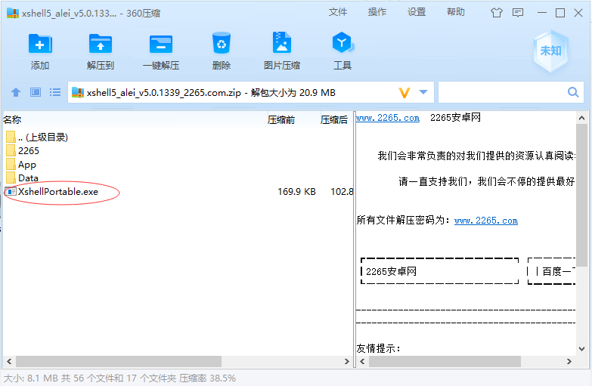Viewport: 592px width, 386px height.
Task: Sort by the 压缩前 column header
Action: pos(281,120)
